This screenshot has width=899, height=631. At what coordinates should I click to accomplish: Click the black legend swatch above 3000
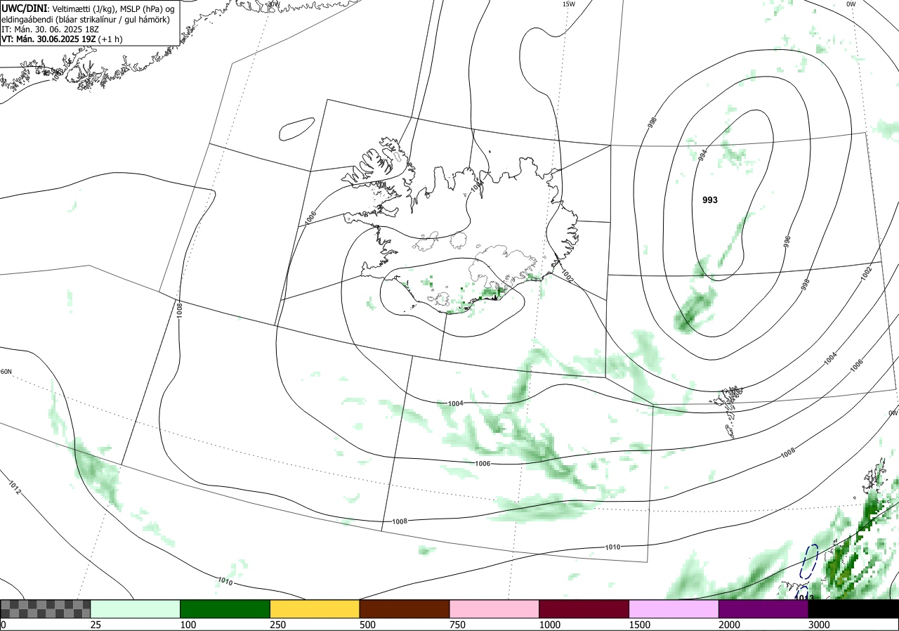[x=853, y=609]
